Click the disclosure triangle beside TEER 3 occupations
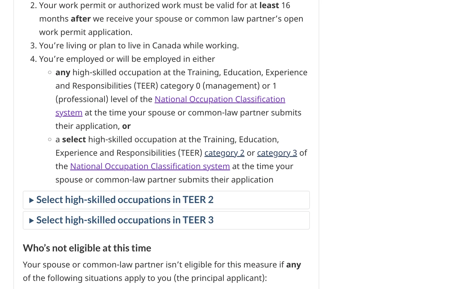 (31, 220)
